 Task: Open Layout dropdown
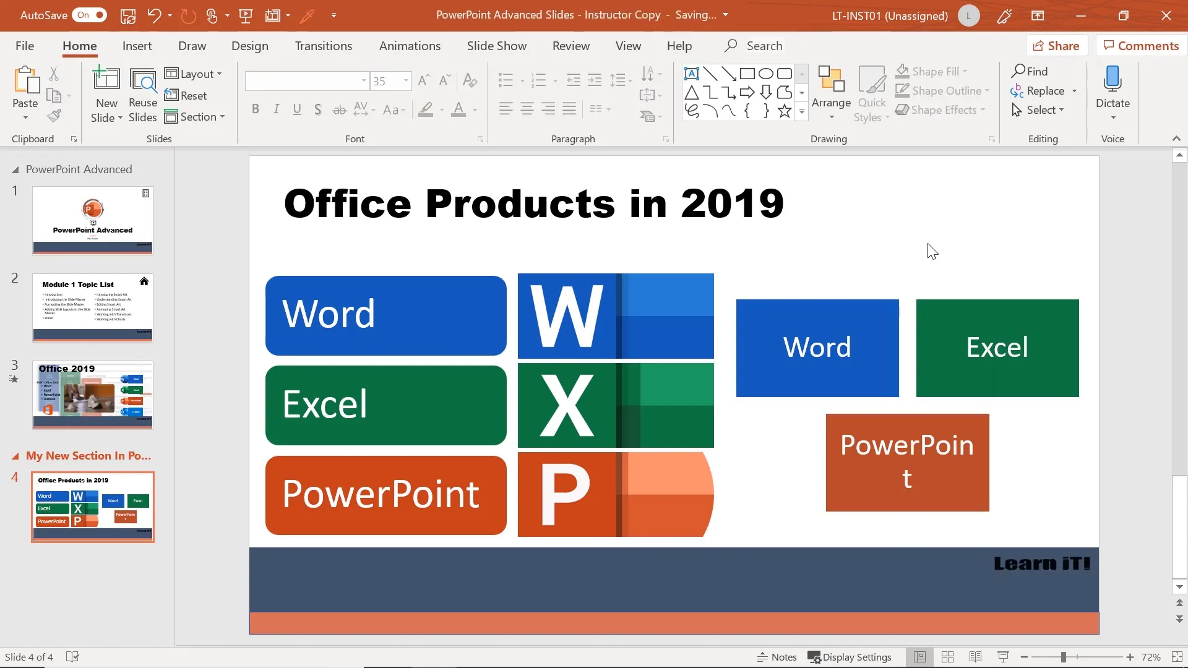coord(193,74)
